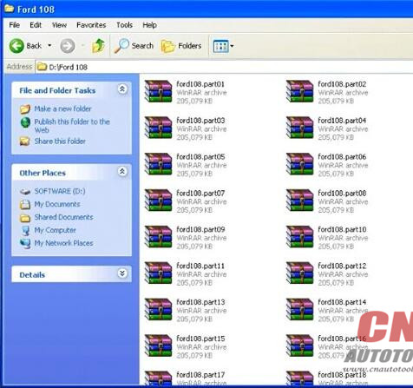Select the ford108.part03 archive icon
413x388 pixels.
(158, 128)
